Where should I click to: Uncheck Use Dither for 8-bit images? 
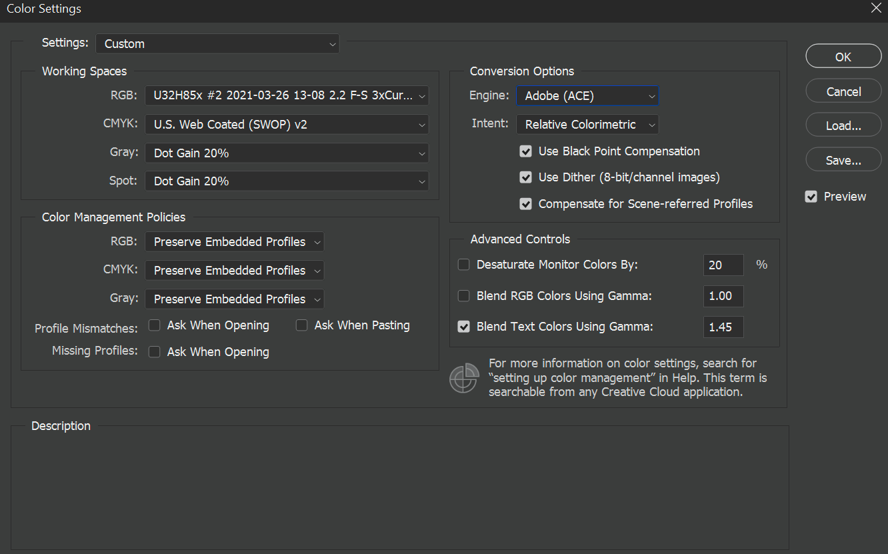pos(525,177)
